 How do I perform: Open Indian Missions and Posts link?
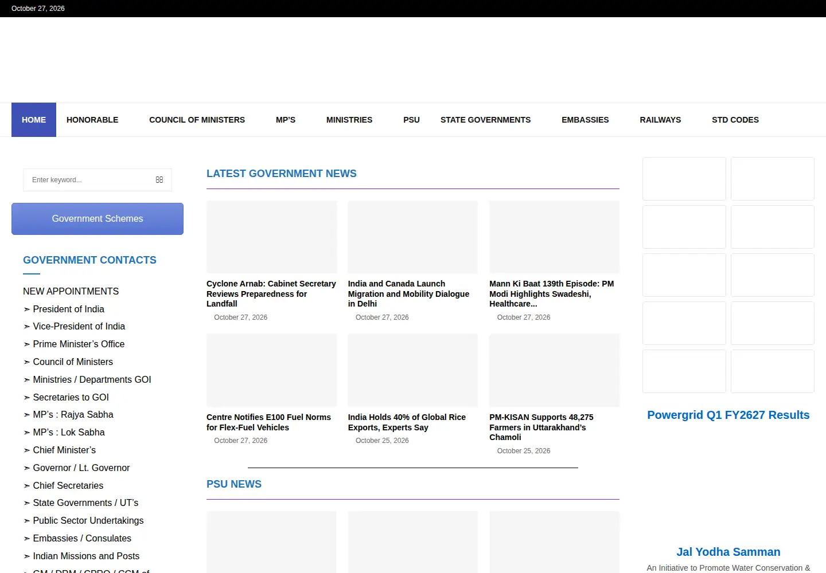(x=86, y=556)
